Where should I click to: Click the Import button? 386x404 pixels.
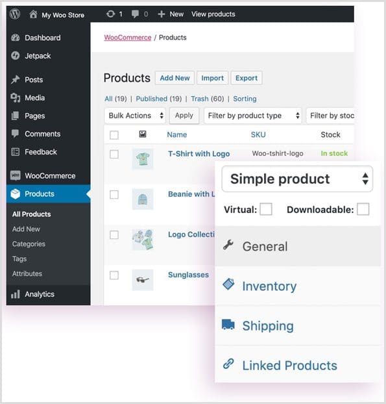tap(212, 78)
